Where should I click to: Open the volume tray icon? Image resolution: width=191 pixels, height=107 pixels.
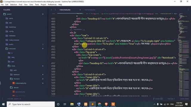click(x=168, y=104)
